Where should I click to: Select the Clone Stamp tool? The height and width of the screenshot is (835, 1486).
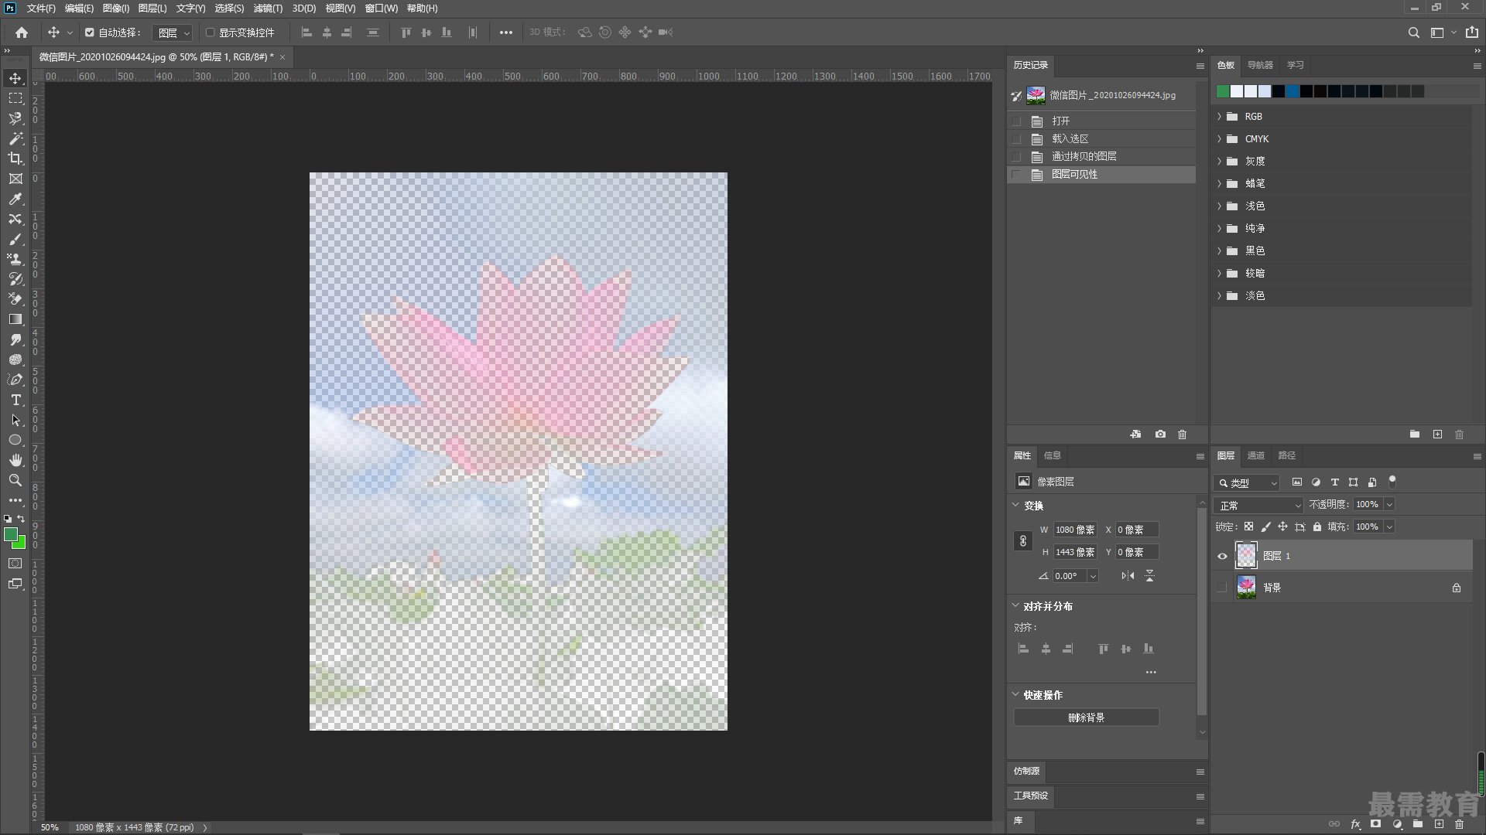15,259
